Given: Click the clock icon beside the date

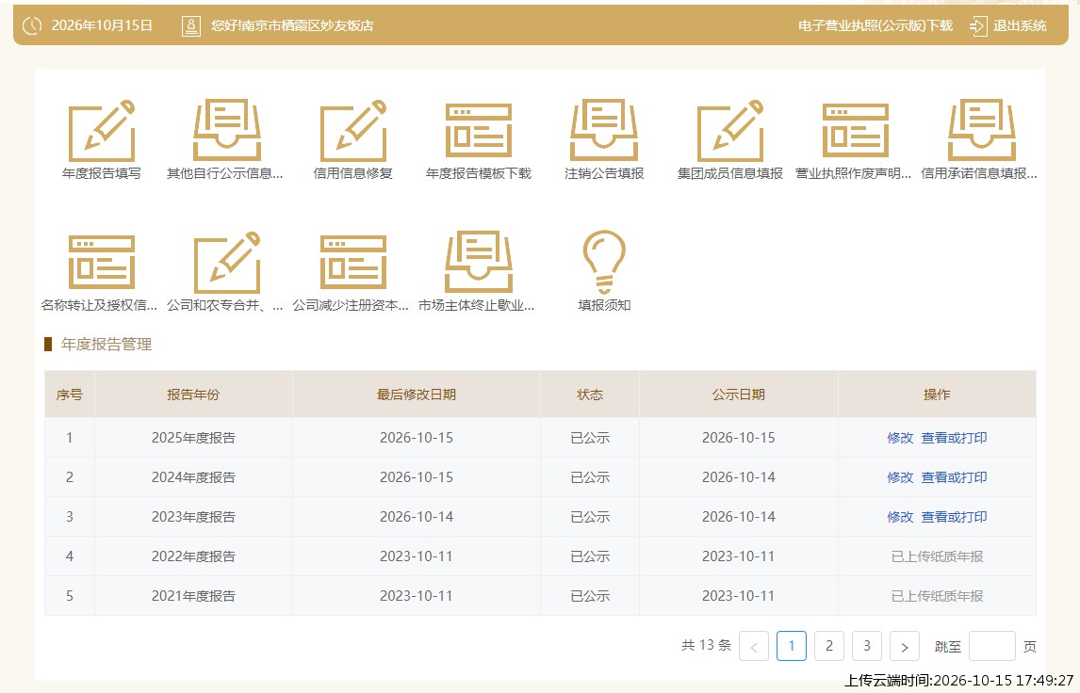Looking at the screenshot, I should pos(32,26).
